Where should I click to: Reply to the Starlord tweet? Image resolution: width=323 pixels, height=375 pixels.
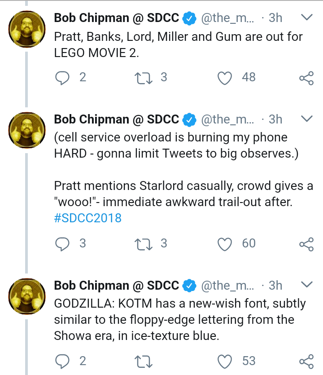62,244
